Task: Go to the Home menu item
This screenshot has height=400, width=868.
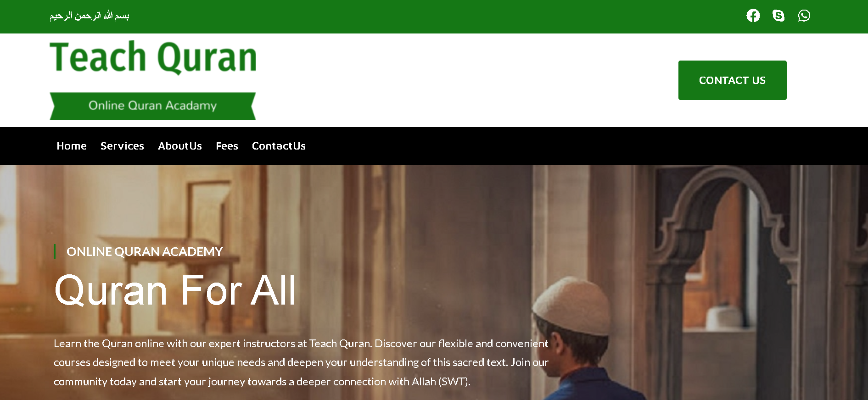Action: coord(72,146)
